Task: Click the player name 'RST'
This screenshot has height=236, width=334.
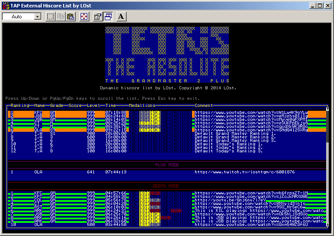Action: 38,207
